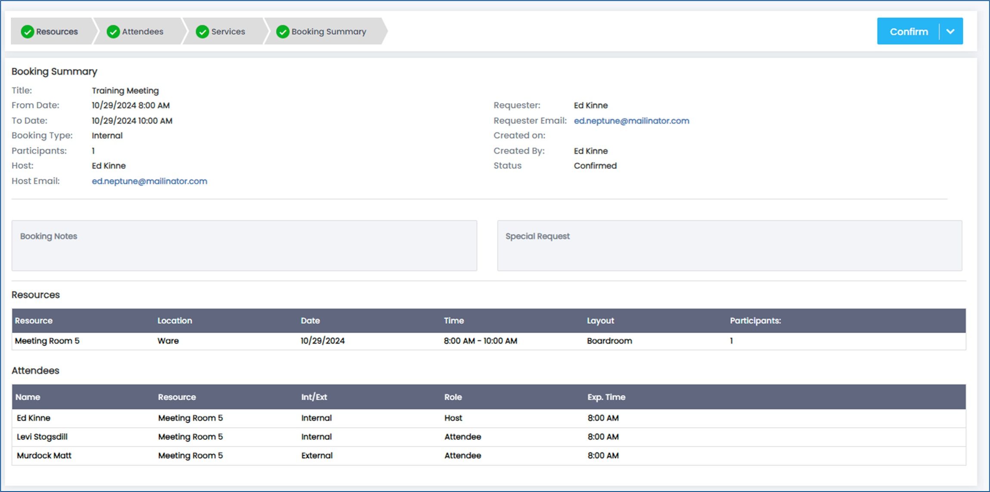Select the Ed Kinne attendee row
This screenshot has height=492, width=990.
(489, 418)
